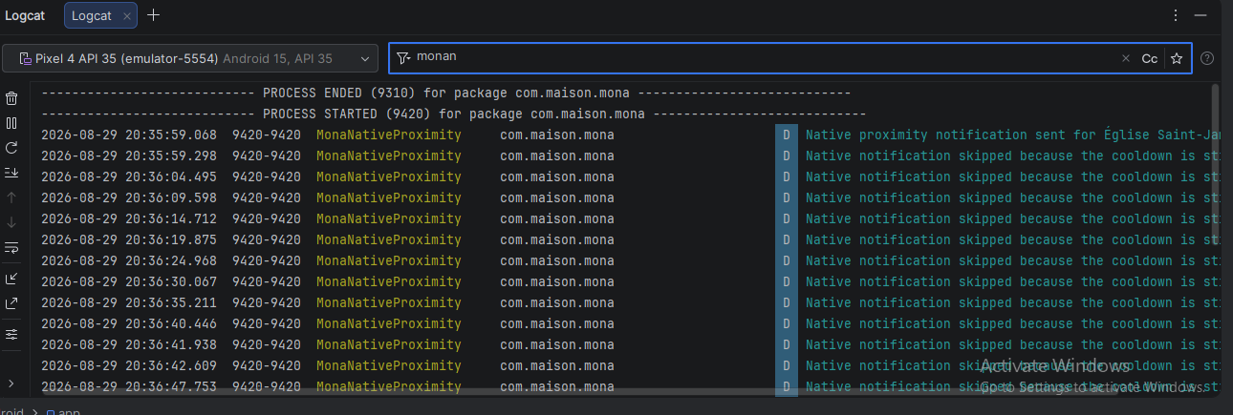The image size is (1233, 415).
Task: Open Logcat panel options (three dots)
Action: pyautogui.click(x=1176, y=15)
